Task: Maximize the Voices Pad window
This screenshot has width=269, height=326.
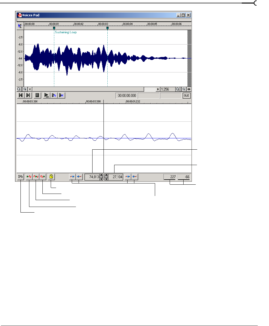Action: point(183,15)
